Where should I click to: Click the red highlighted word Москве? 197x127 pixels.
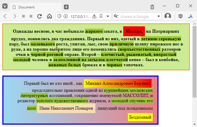click(x=134, y=31)
